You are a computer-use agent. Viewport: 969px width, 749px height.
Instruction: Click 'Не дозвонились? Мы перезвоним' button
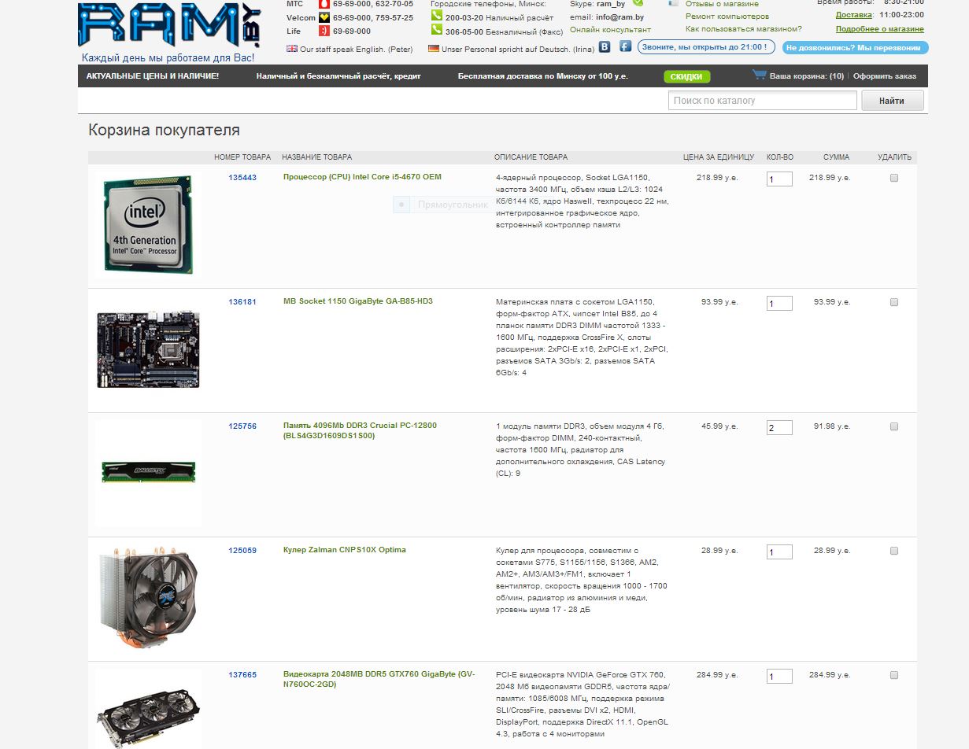point(856,47)
